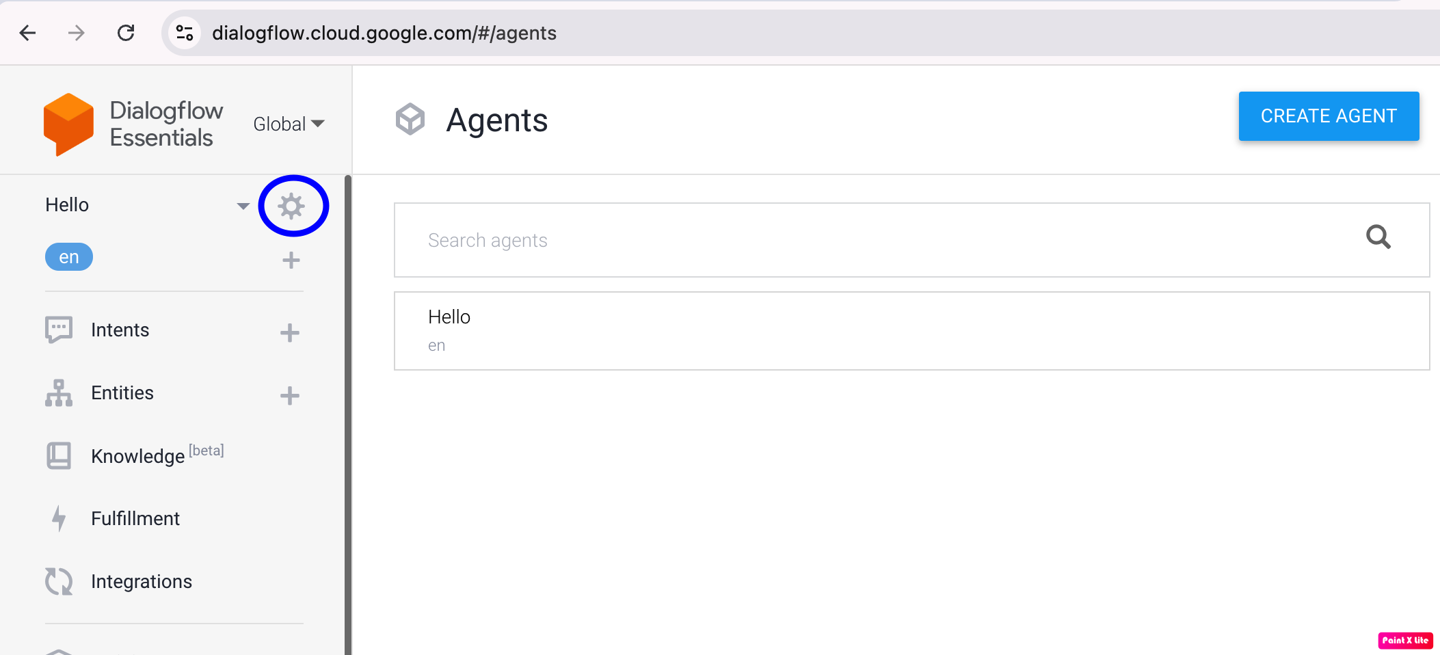Viewport: 1440px width, 655px height.
Task: Add a new language with the plus icon
Action: pos(291,260)
